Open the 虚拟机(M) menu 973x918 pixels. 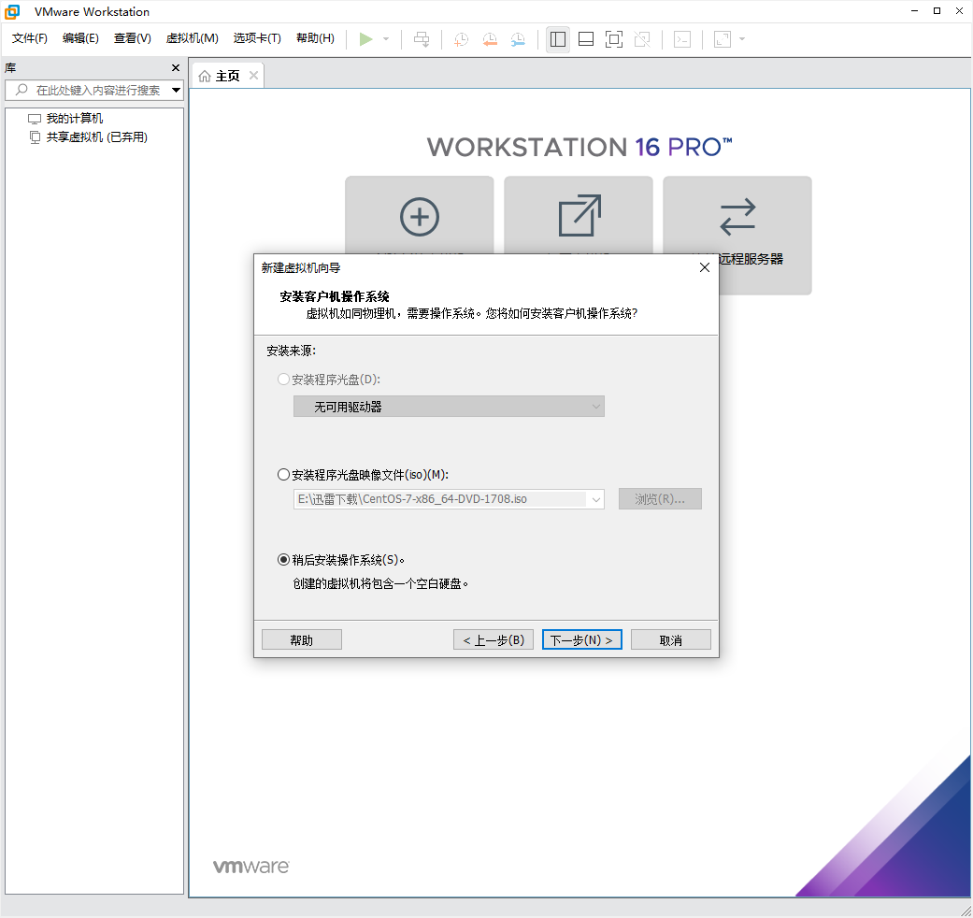click(192, 38)
